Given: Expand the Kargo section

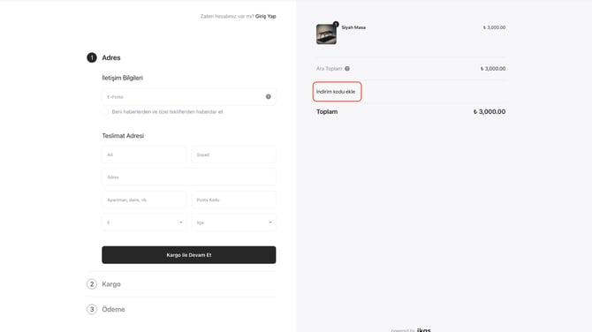Looking at the screenshot, I should (x=111, y=284).
